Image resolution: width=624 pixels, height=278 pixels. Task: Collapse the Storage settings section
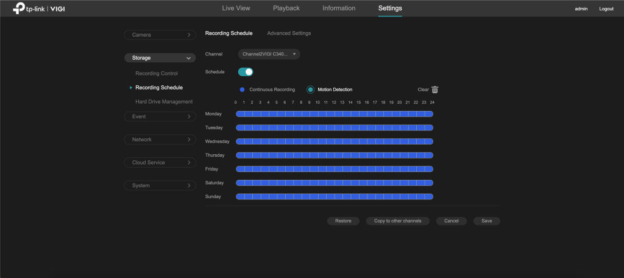pyautogui.click(x=160, y=58)
